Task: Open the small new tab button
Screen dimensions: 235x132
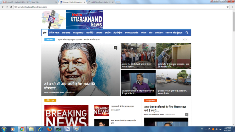Action: coord(118,2)
